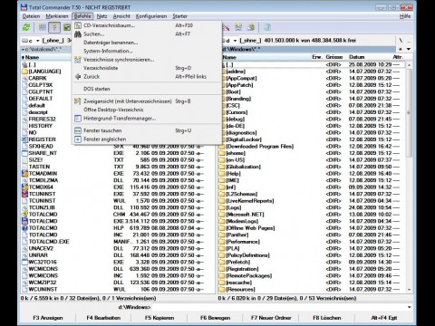Click F3 Anzeigen button
Viewport: 435px width, 326px height.
[x=48, y=318]
